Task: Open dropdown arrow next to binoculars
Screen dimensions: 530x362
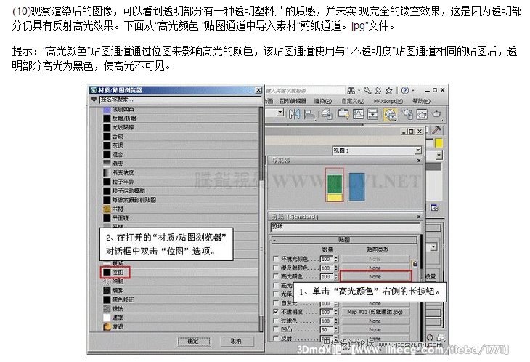Action: click(x=359, y=91)
